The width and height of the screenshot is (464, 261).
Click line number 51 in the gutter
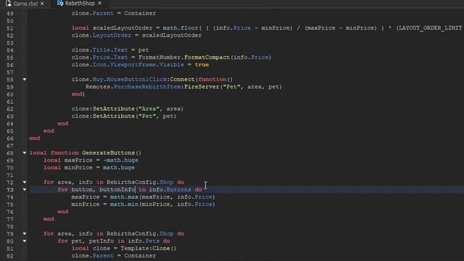click(10, 28)
